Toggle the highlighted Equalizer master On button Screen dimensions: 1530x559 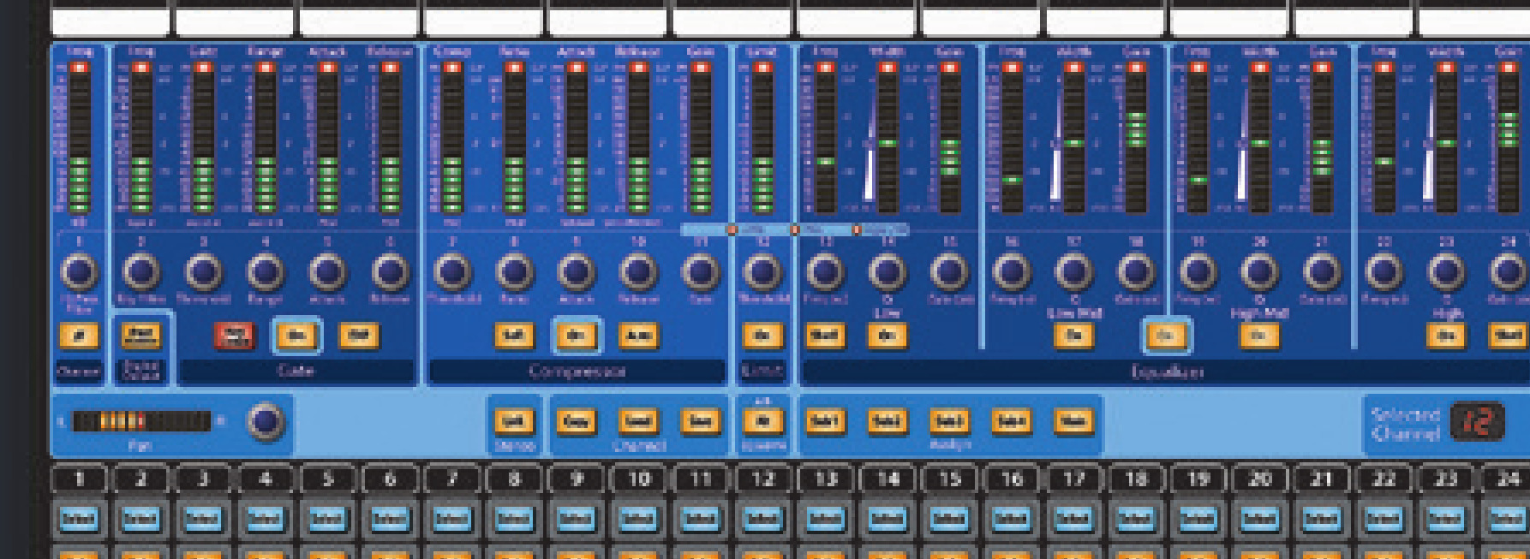(1166, 336)
